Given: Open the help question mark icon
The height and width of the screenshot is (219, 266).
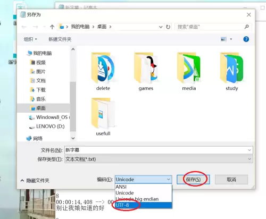Looking at the screenshot, I should point(246,39).
